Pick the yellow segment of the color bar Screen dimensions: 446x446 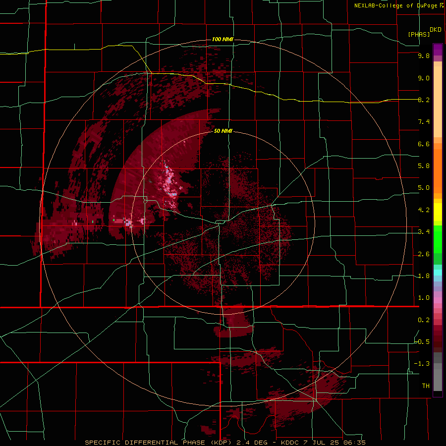pos(438,212)
